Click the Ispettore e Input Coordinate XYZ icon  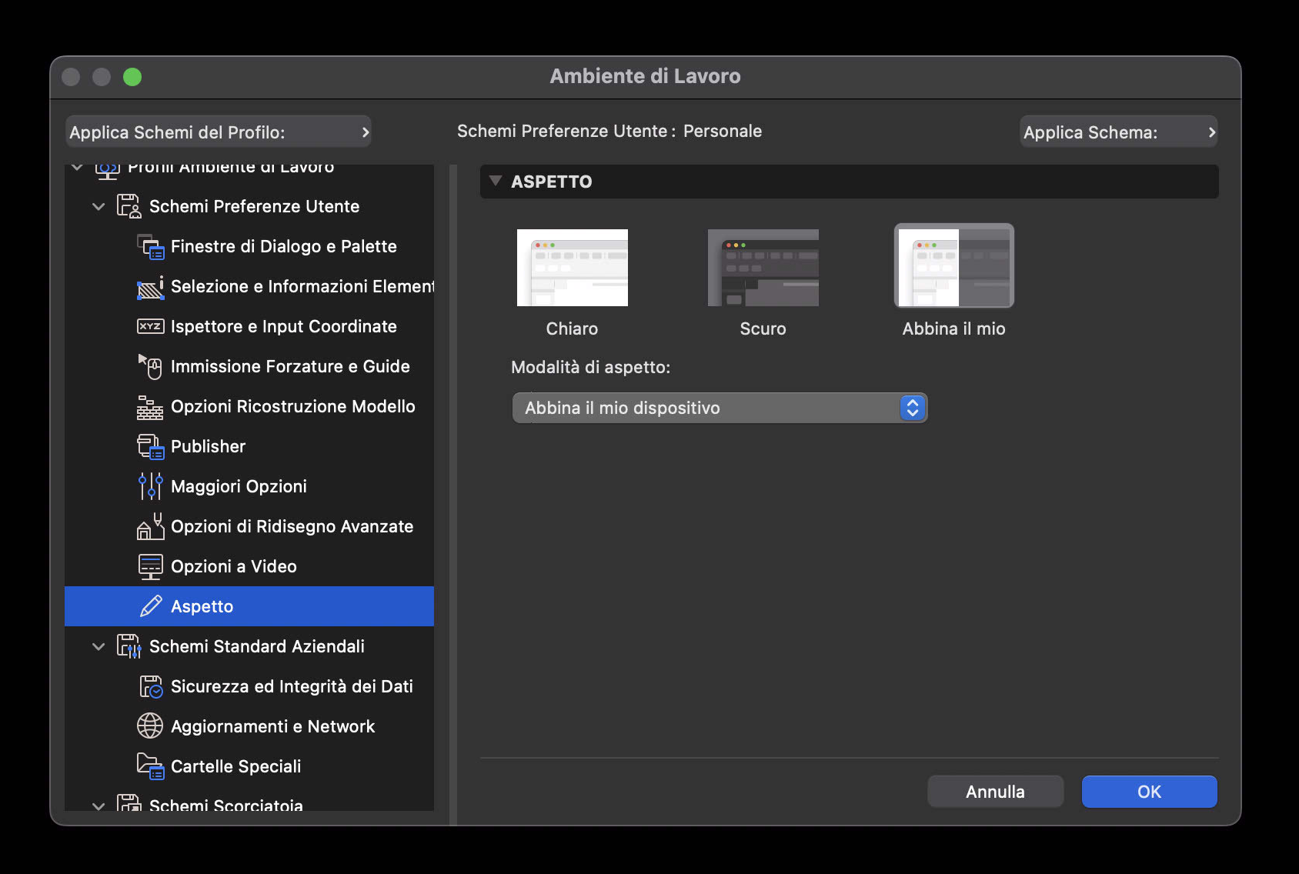click(x=151, y=326)
